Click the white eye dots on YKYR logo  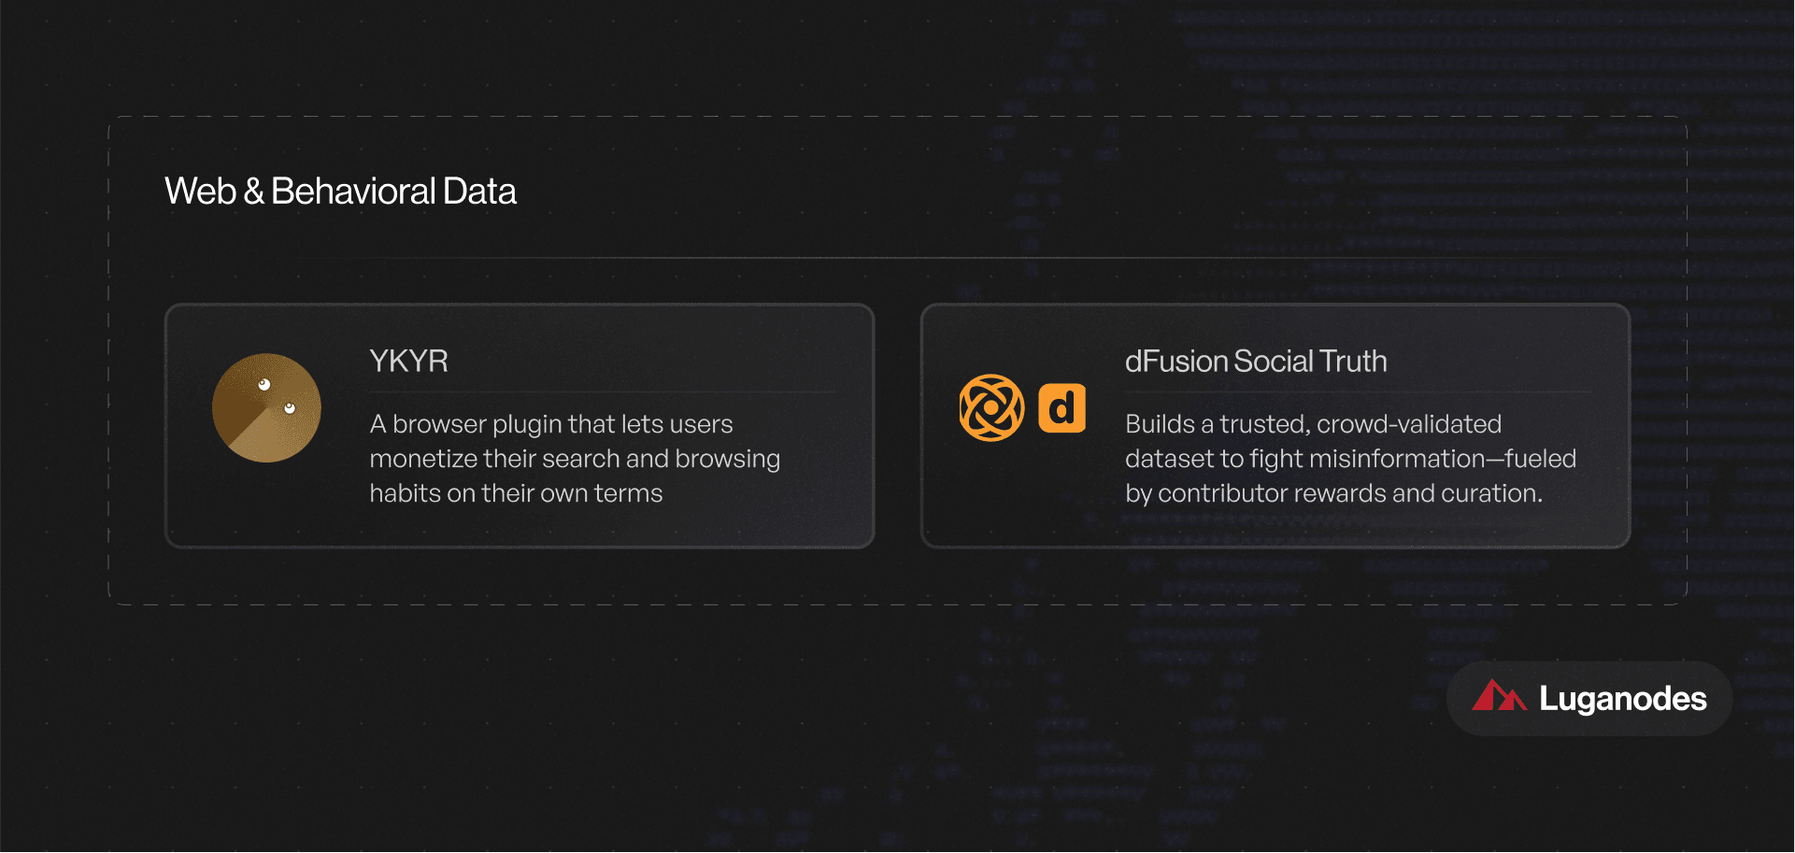coord(277,396)
